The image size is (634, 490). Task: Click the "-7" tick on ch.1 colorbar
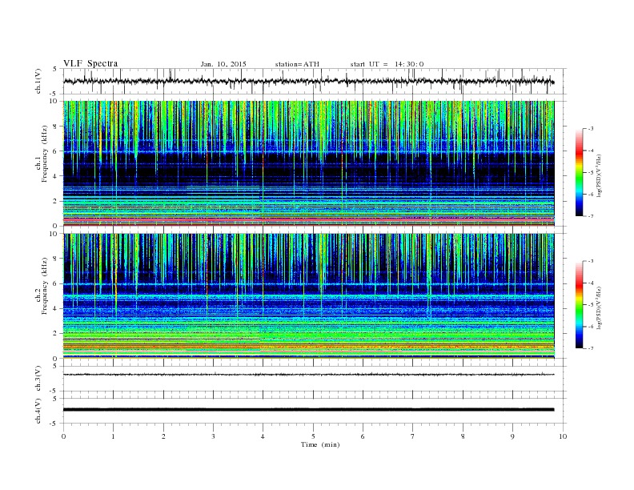coord(590,216)
